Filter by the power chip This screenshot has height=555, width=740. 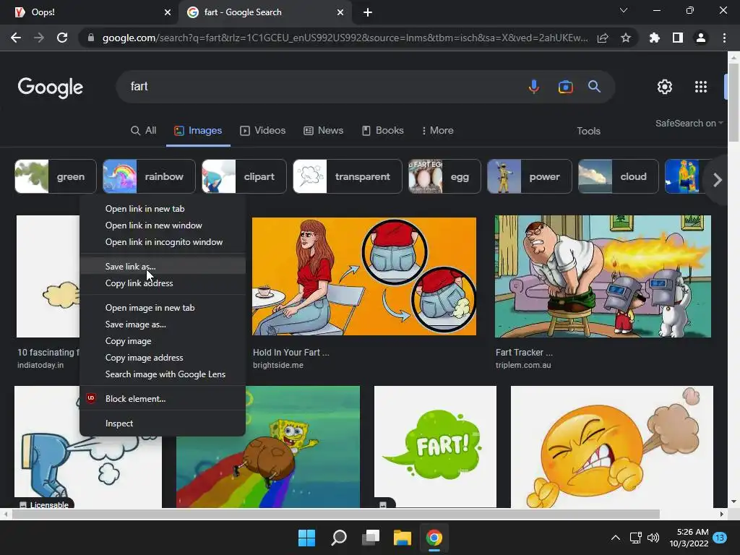click(x=530, y=176)
